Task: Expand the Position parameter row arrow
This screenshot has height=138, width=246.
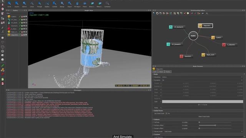Action: (161, 83)
